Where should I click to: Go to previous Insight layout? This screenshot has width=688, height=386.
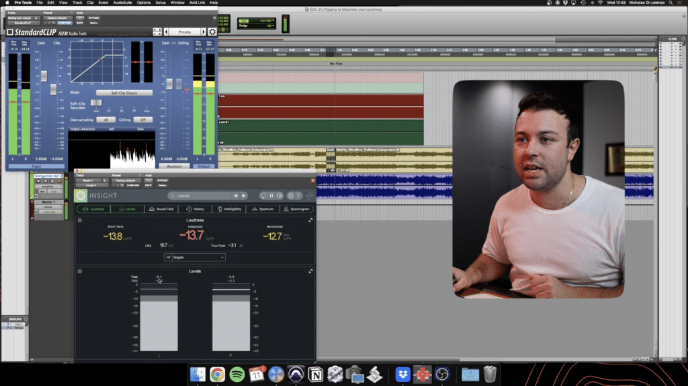coord(236,195)
